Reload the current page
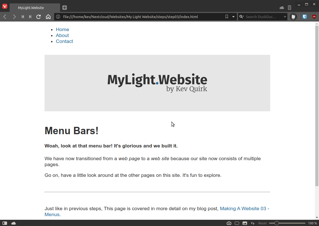 [x=38, y=17]
